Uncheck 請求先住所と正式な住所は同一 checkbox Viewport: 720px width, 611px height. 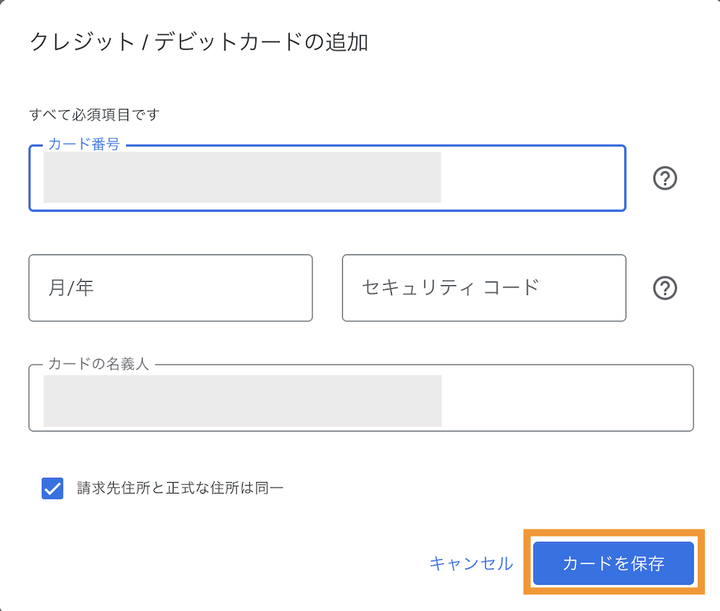[x=53, y=488]
